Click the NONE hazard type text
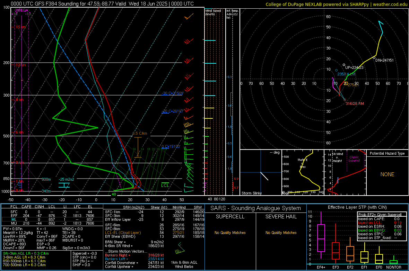The height and width of the screenshot is (271, 409). [x=387, y=174]
